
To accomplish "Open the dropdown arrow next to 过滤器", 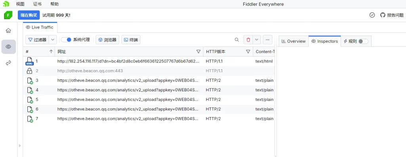I will point(53,40).
